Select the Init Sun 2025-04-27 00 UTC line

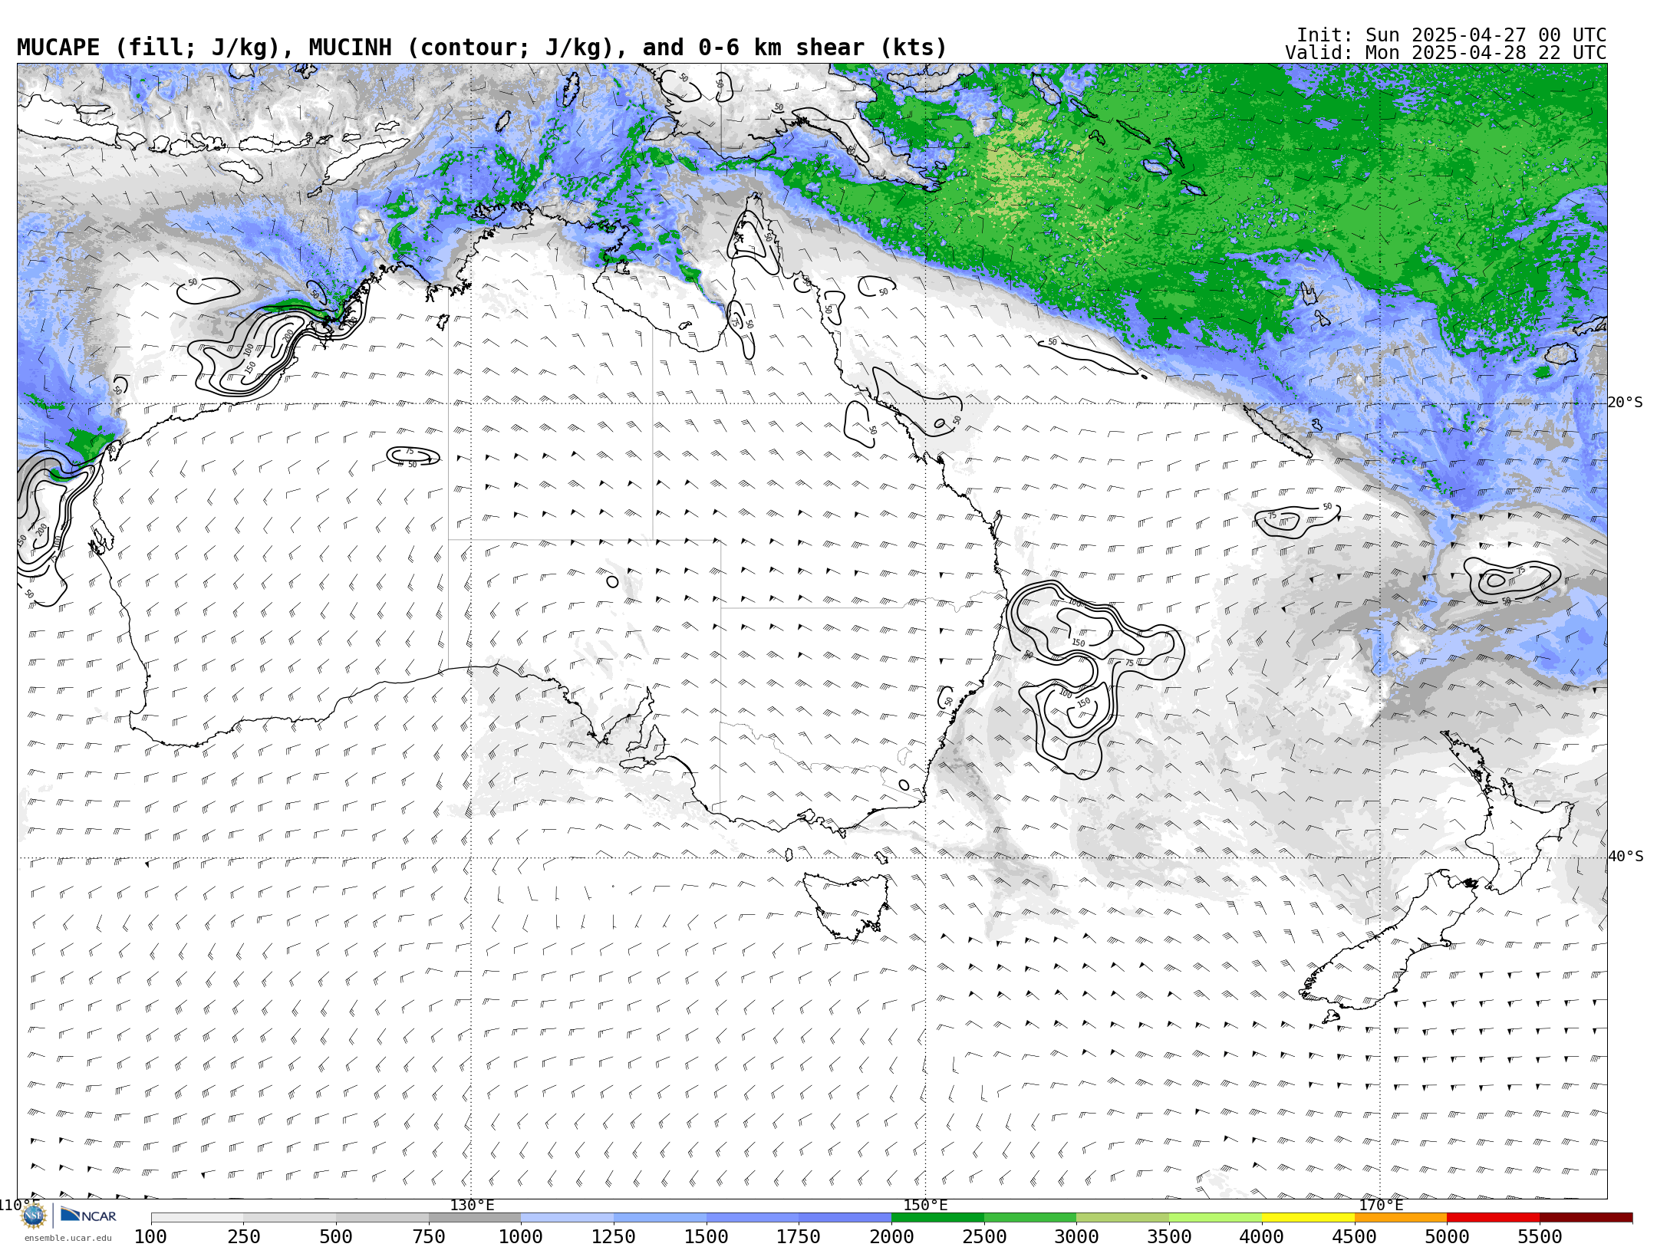[1451, 35]
